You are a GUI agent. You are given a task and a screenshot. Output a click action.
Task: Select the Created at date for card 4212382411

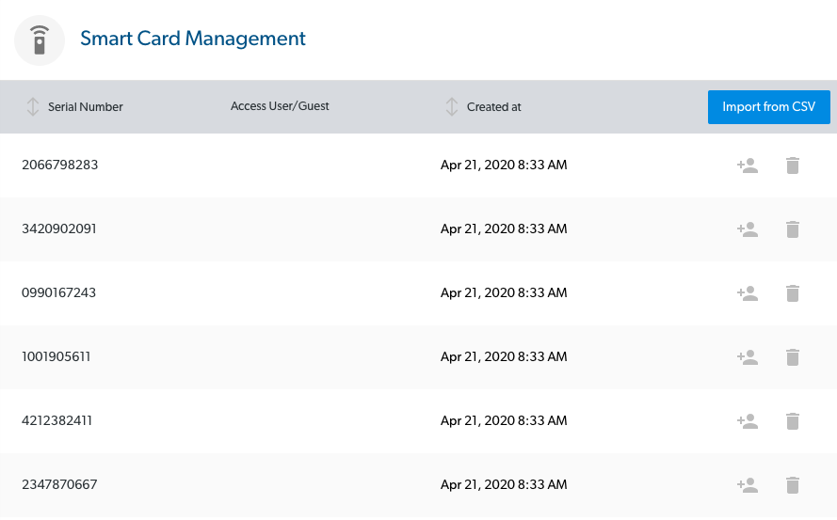[x=504, y=421]
